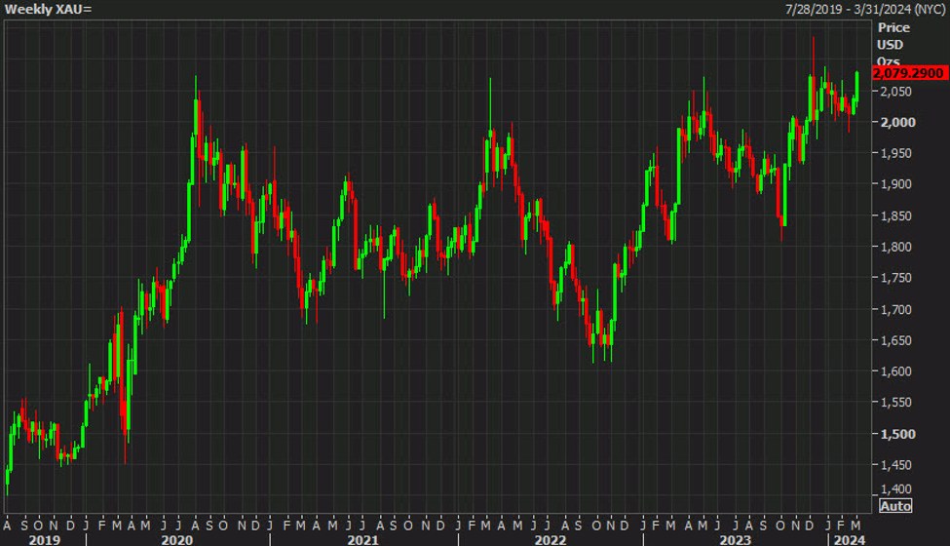Select the 2021 year label
Viewport: 950px width, 546px height.
(362, 537)
